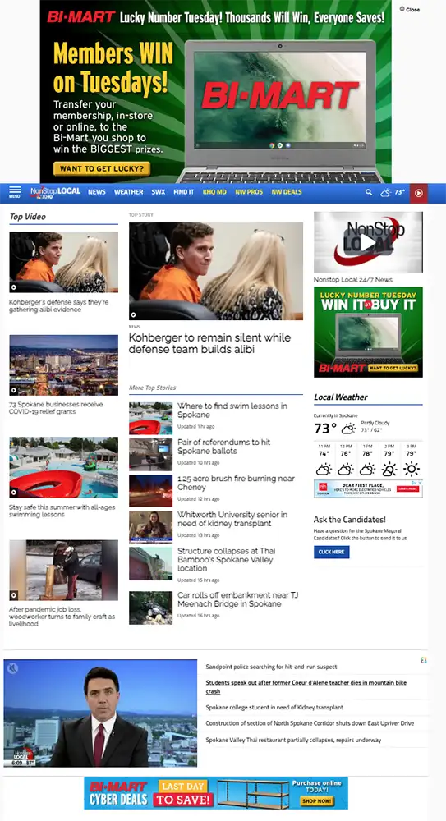This screenshot has width=446, height=821.
Task: Click the NonStop Local KHQ logo
Action: click(x=56, y=192)
